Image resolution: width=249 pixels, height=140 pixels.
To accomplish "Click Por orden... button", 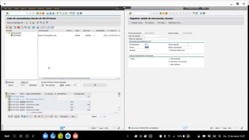I will 162,23.
